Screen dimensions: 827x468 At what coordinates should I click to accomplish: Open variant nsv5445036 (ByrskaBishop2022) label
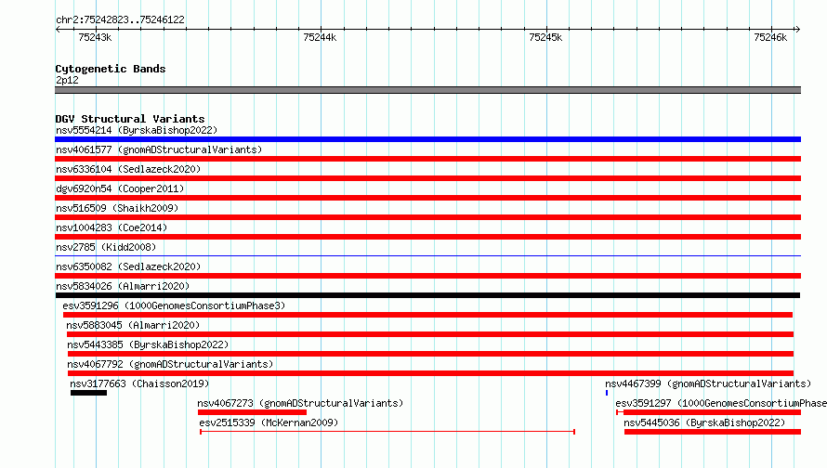pyautogui.click(x=704, y=422)
